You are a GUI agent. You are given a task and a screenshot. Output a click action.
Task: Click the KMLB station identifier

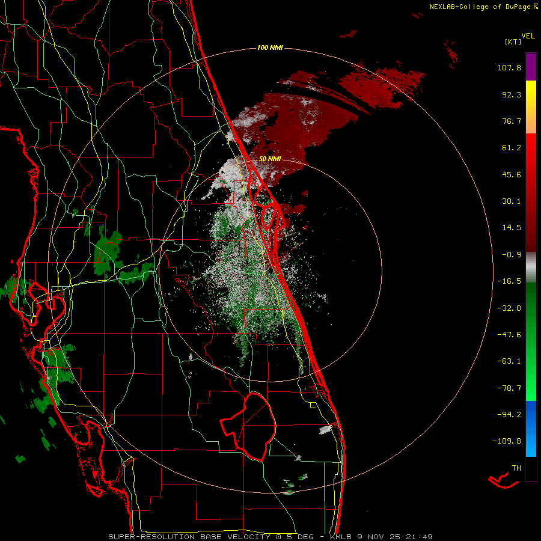coord(341,537)
